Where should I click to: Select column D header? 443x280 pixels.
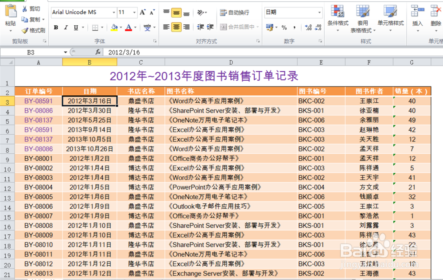[231, 62]
